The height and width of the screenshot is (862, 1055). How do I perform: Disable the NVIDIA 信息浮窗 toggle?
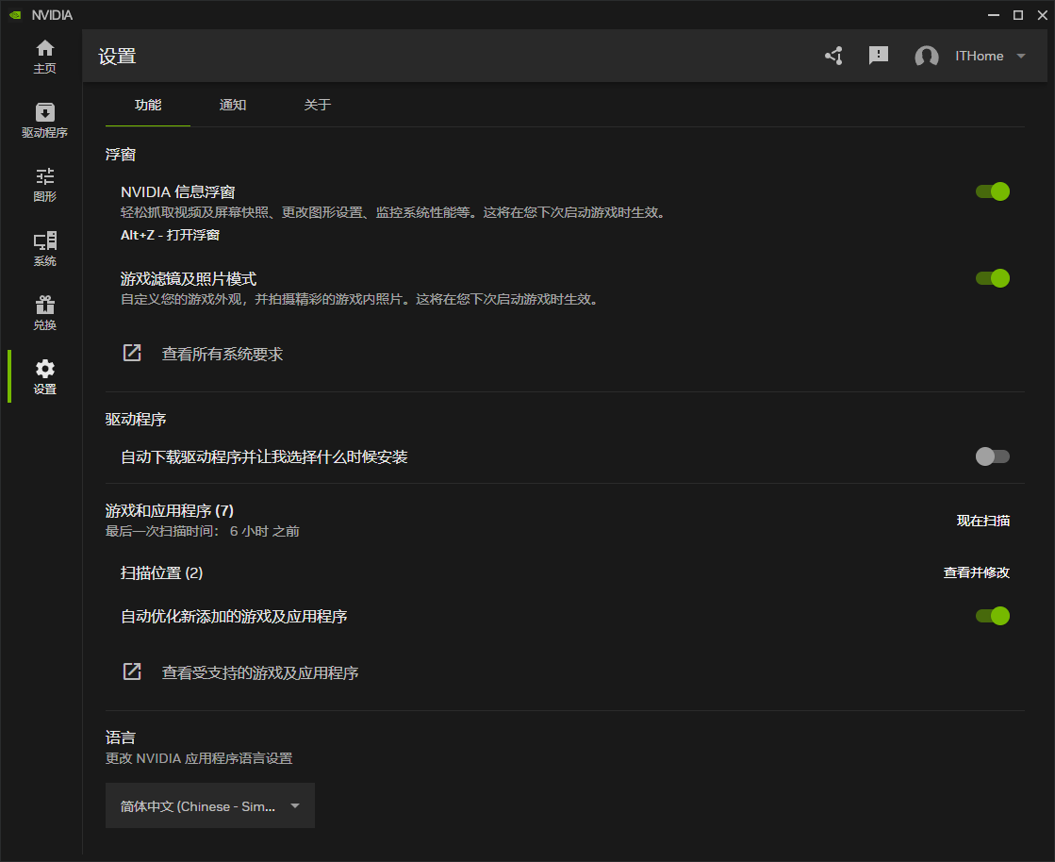click(993, 191)
